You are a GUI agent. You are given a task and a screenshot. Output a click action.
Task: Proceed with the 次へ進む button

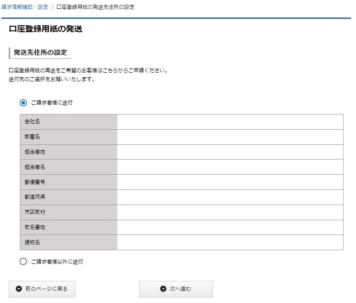point(176,289)
